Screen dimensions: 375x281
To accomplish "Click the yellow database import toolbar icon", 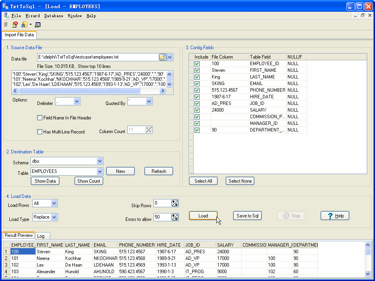I will pyautogui.click(x=24, y=25).
